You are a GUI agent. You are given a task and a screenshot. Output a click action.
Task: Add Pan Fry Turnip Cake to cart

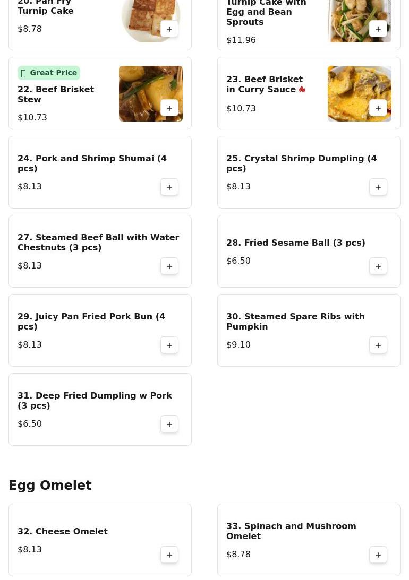tap(169, 29)
